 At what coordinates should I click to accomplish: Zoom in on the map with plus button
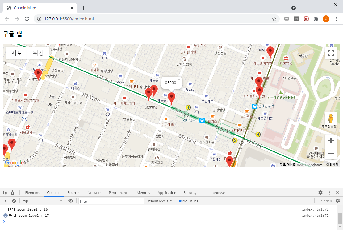331,141
